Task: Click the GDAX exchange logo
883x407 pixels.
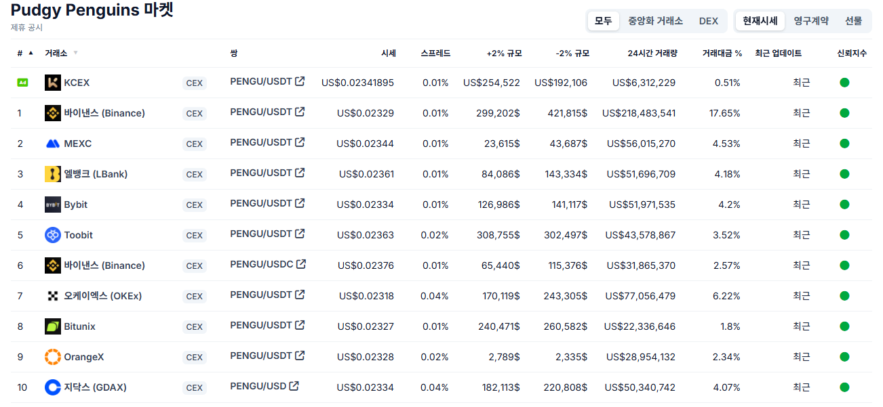Action: (x=53, y=387)
